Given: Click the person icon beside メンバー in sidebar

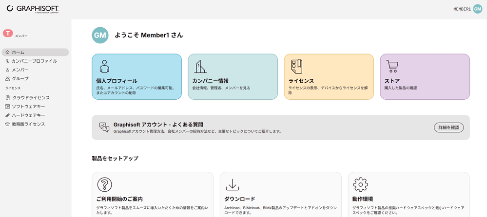Looking at the screenshot, I should click(8, 70).
